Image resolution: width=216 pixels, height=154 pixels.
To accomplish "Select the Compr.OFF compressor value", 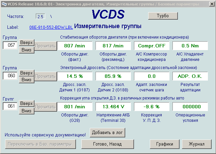I will click(x=152, y=46).
